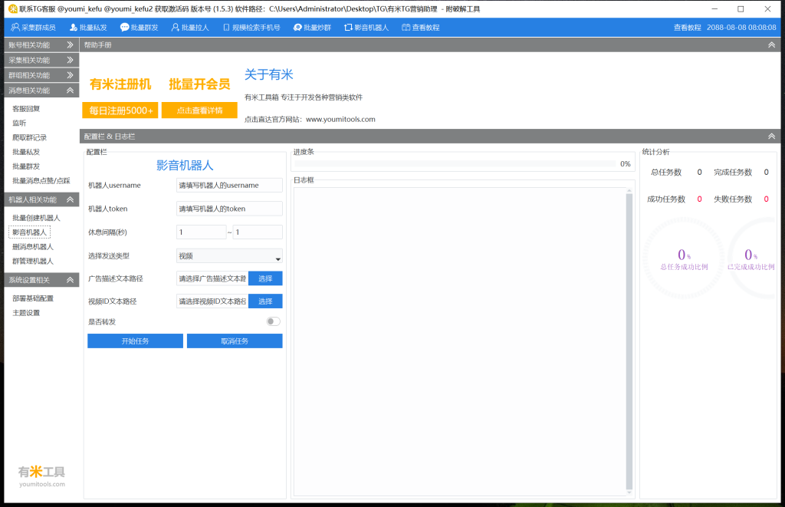Open the 选择发送类型 dropdown
The height and width of the screenshot is (507, 785).
point(229,256)
